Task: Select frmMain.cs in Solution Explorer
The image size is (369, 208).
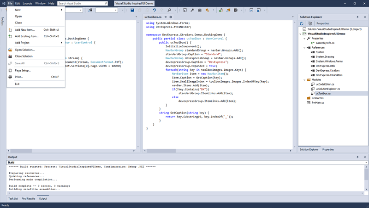Action: (318, 102)
